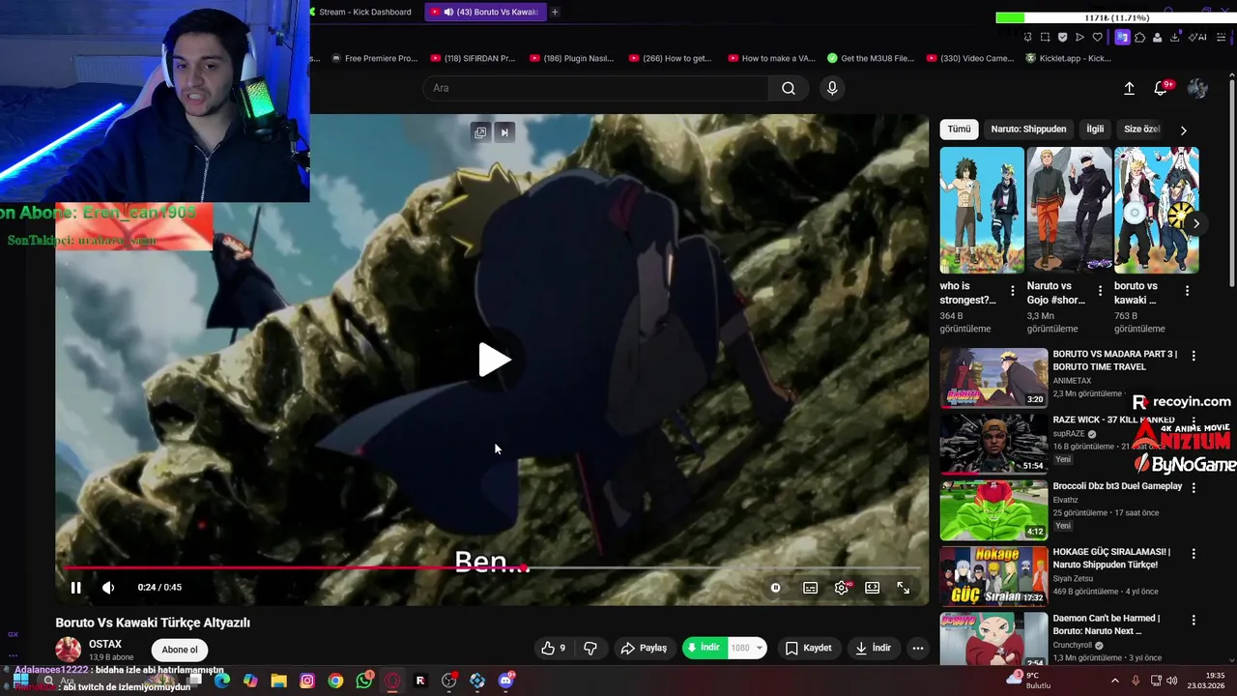
Task: Open browser downloads toolbar icon
Action: [x=1174, y=38]
